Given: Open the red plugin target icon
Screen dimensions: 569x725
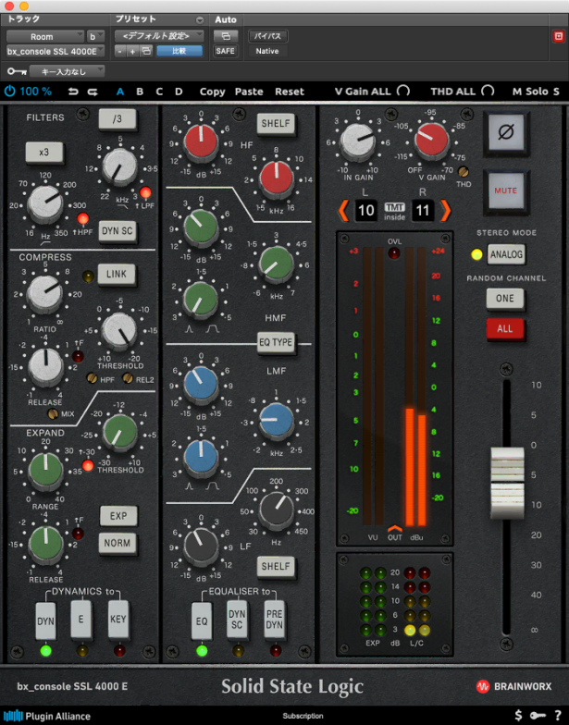Looking at the screenshot, I should coord(559,36).
